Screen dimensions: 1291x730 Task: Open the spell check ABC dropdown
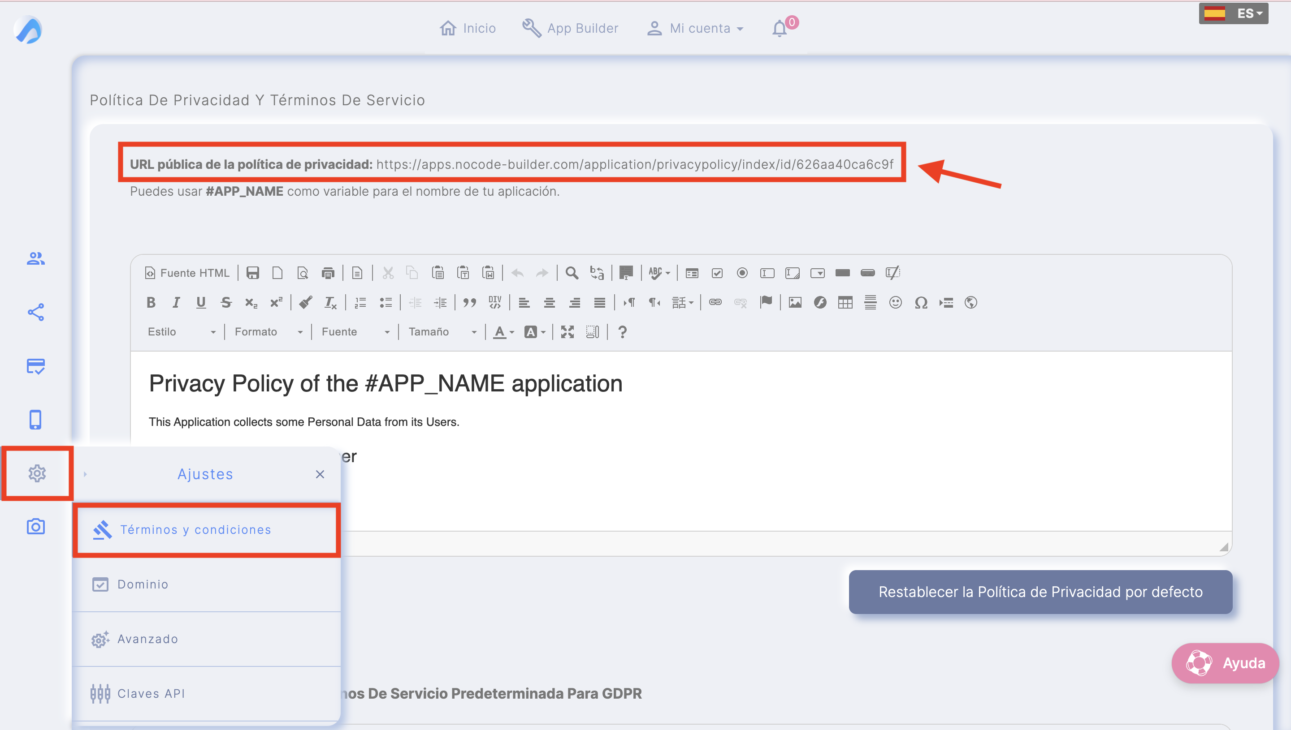pos(659,273)
